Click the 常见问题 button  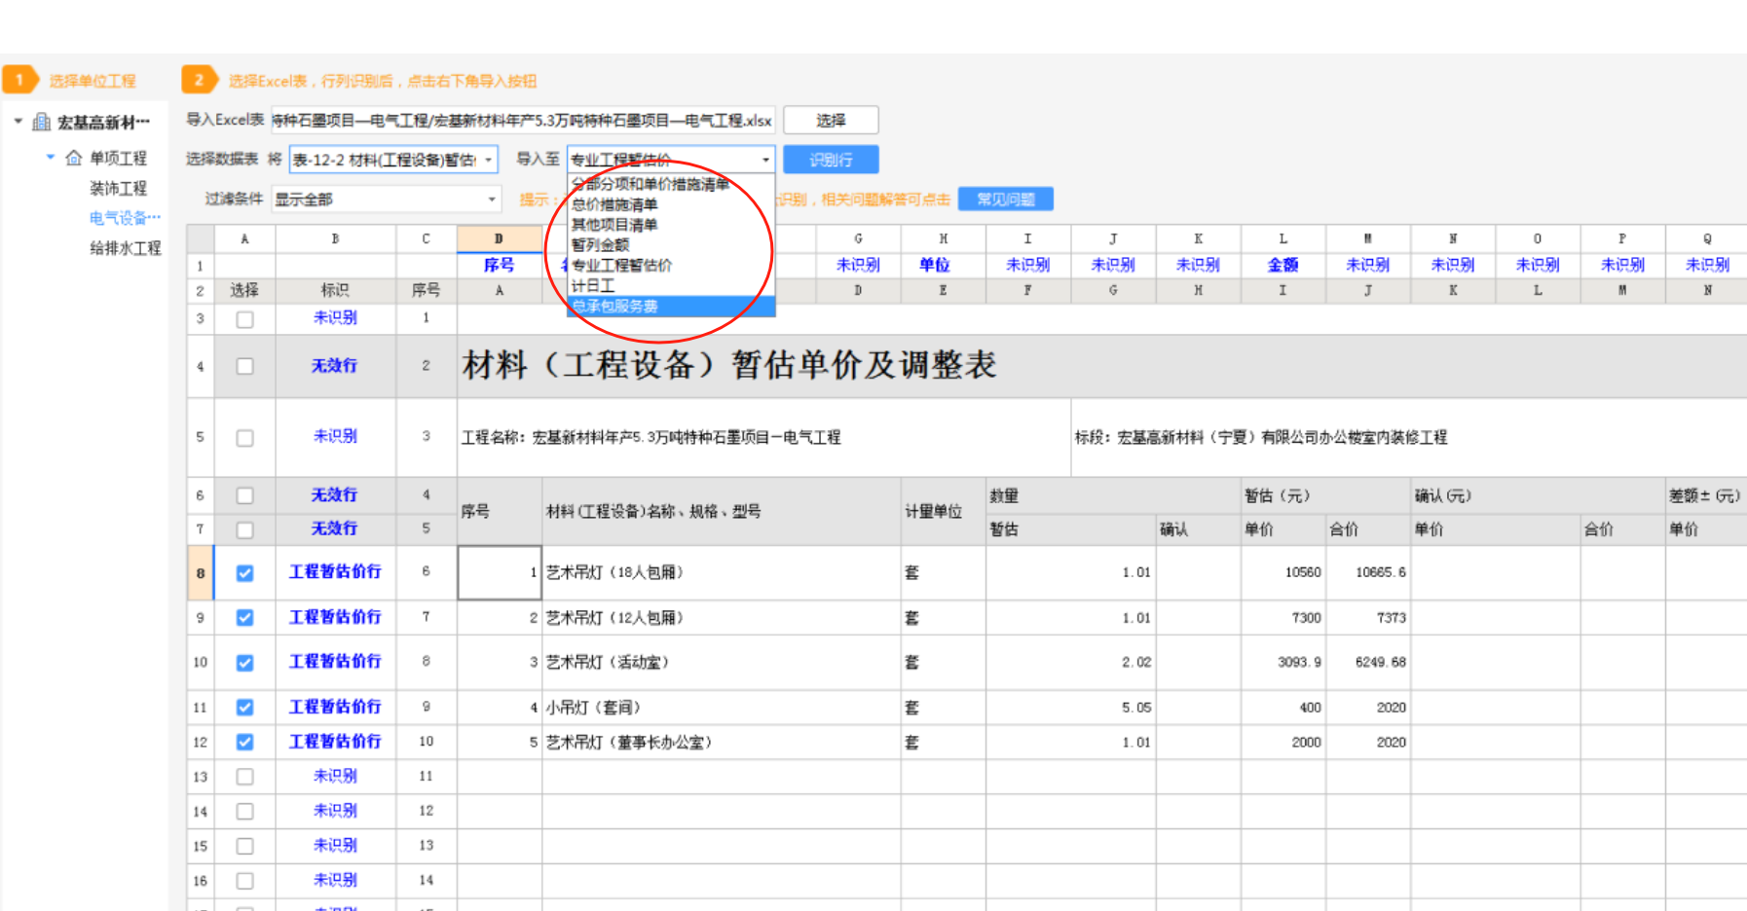coord(1006,200)
